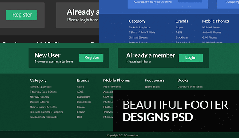239x138 pixels.
Task: Select the ASUS brand link in blue footer
Action: pyautogui.click(x=179, y=32)
